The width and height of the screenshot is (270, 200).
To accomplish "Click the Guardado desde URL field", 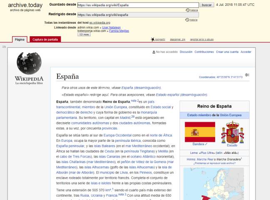I will 138,5.
